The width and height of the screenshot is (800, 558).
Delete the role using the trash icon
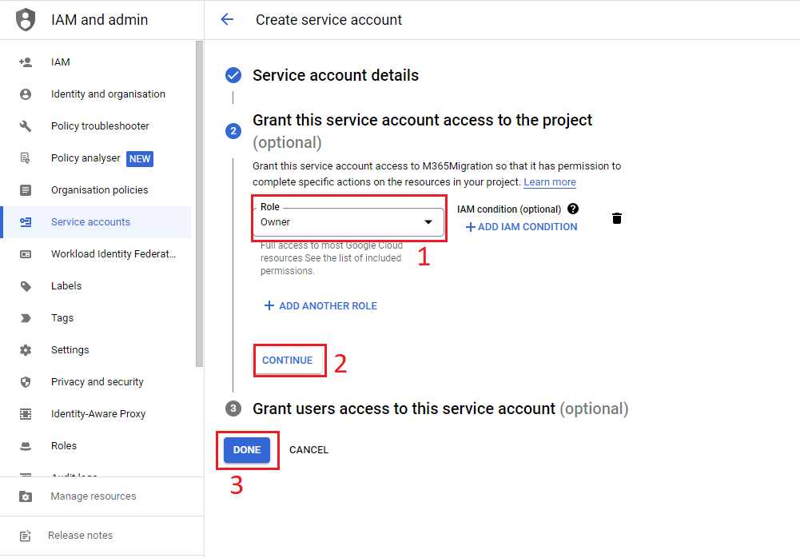(x=617, y=218)
